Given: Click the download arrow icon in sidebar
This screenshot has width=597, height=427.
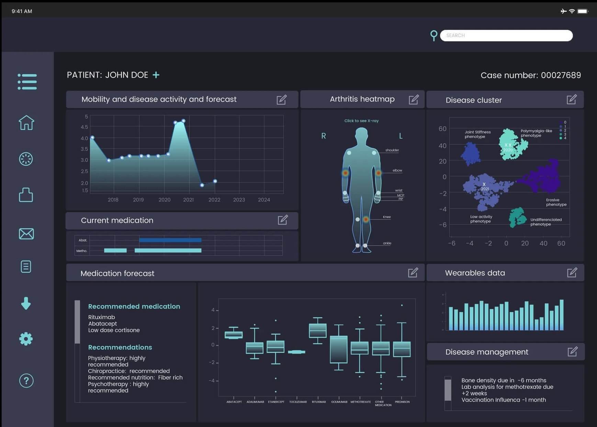Looking at the screenshot, I should (x=26, y=303).
